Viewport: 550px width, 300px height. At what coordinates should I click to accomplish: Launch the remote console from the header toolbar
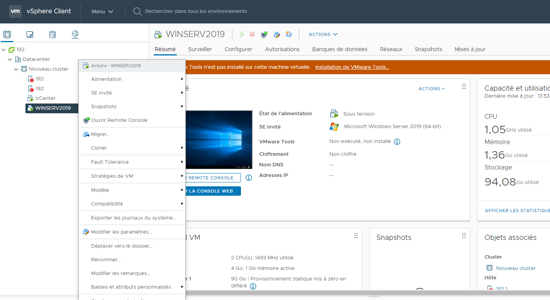pos(264,34)
